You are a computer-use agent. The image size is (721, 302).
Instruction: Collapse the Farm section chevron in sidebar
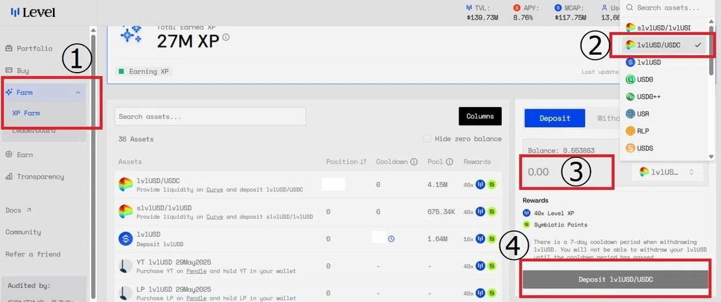tap(78, 92)
